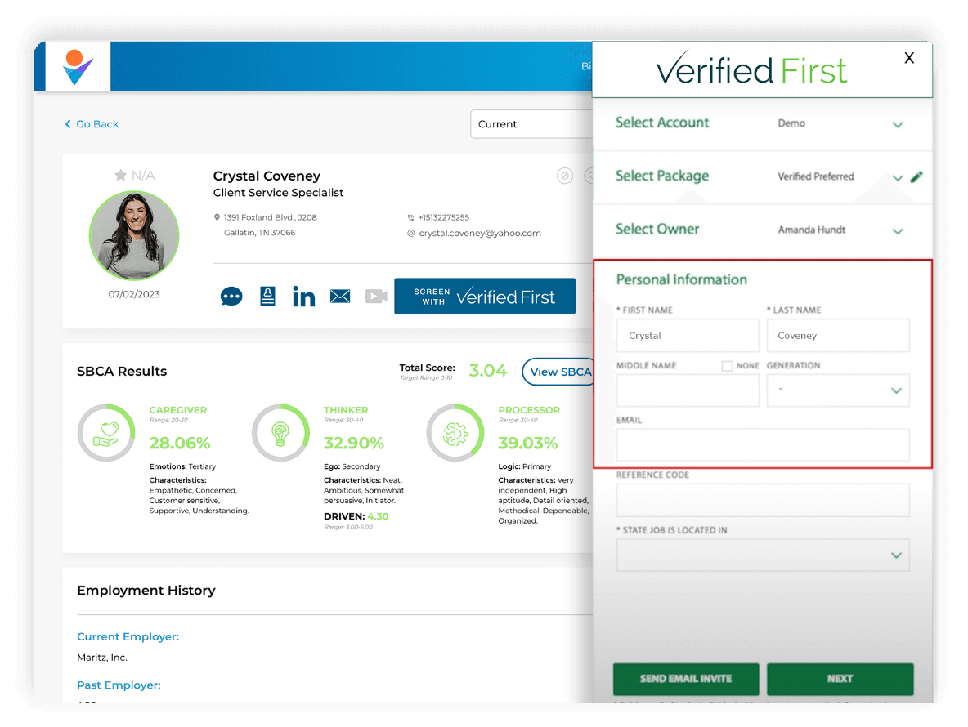Click the circular block icon near candidate name
968x727 pixels.
564,176
